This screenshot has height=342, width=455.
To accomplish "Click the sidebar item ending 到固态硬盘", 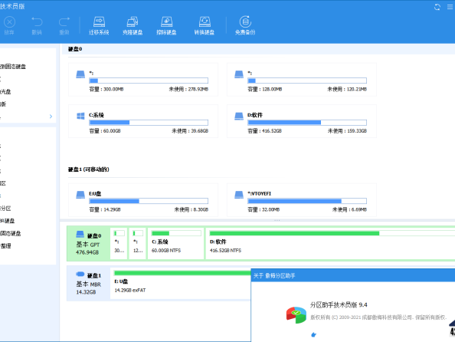I will click(13, 67).
